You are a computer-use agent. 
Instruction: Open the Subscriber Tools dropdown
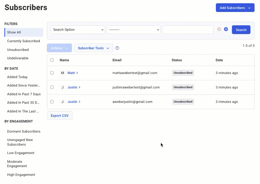[93, 48]
